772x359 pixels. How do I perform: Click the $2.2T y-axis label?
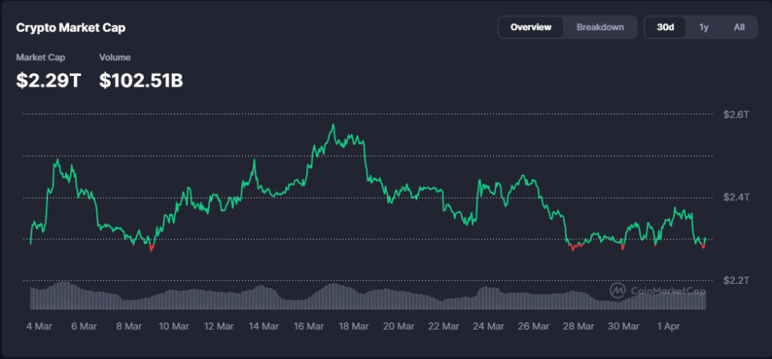pos(735,280)
